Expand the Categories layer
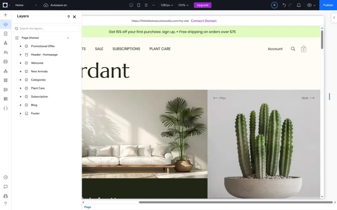The image size is (337, 210). click(21, 80)
